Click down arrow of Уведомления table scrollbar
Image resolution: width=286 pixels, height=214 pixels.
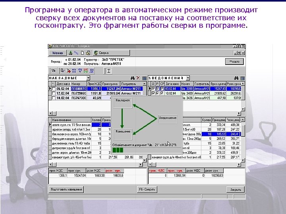pos(243,109)
